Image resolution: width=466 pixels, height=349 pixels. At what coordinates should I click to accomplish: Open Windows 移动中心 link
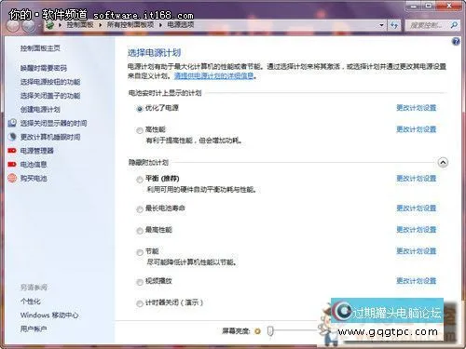pos(49,315)
